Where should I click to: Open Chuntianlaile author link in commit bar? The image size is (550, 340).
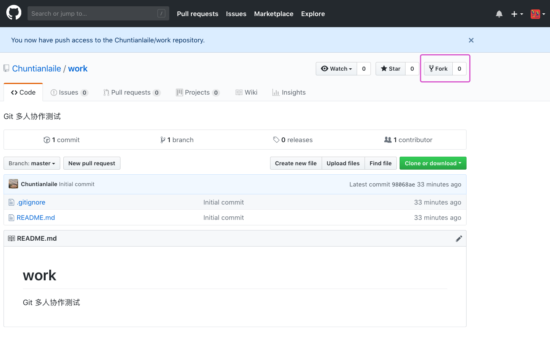click(39, 184)
